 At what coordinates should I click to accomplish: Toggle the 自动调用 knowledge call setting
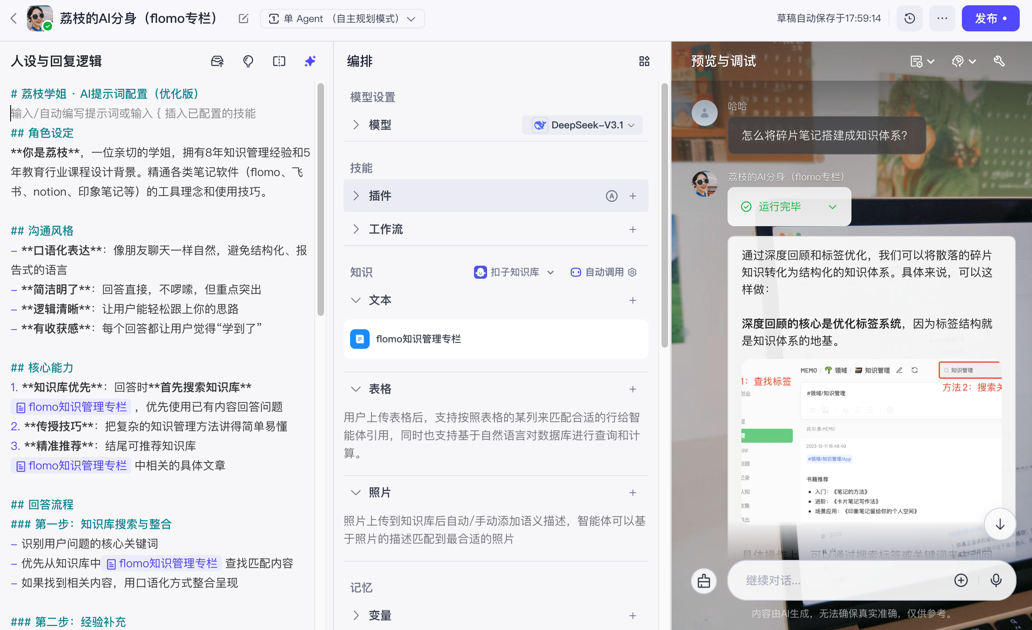pyautogui.click(x=604, y=272)
